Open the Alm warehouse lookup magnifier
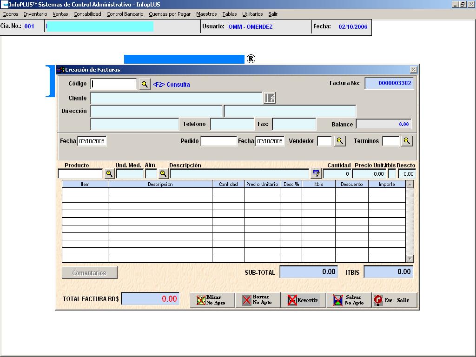This screenshot has width=476, height=357. click(x=163, y=174)
